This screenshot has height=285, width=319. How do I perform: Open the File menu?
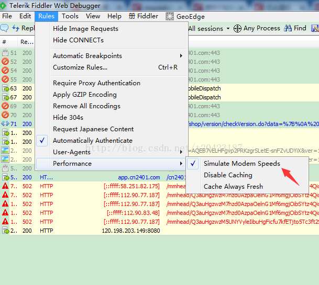7,16
